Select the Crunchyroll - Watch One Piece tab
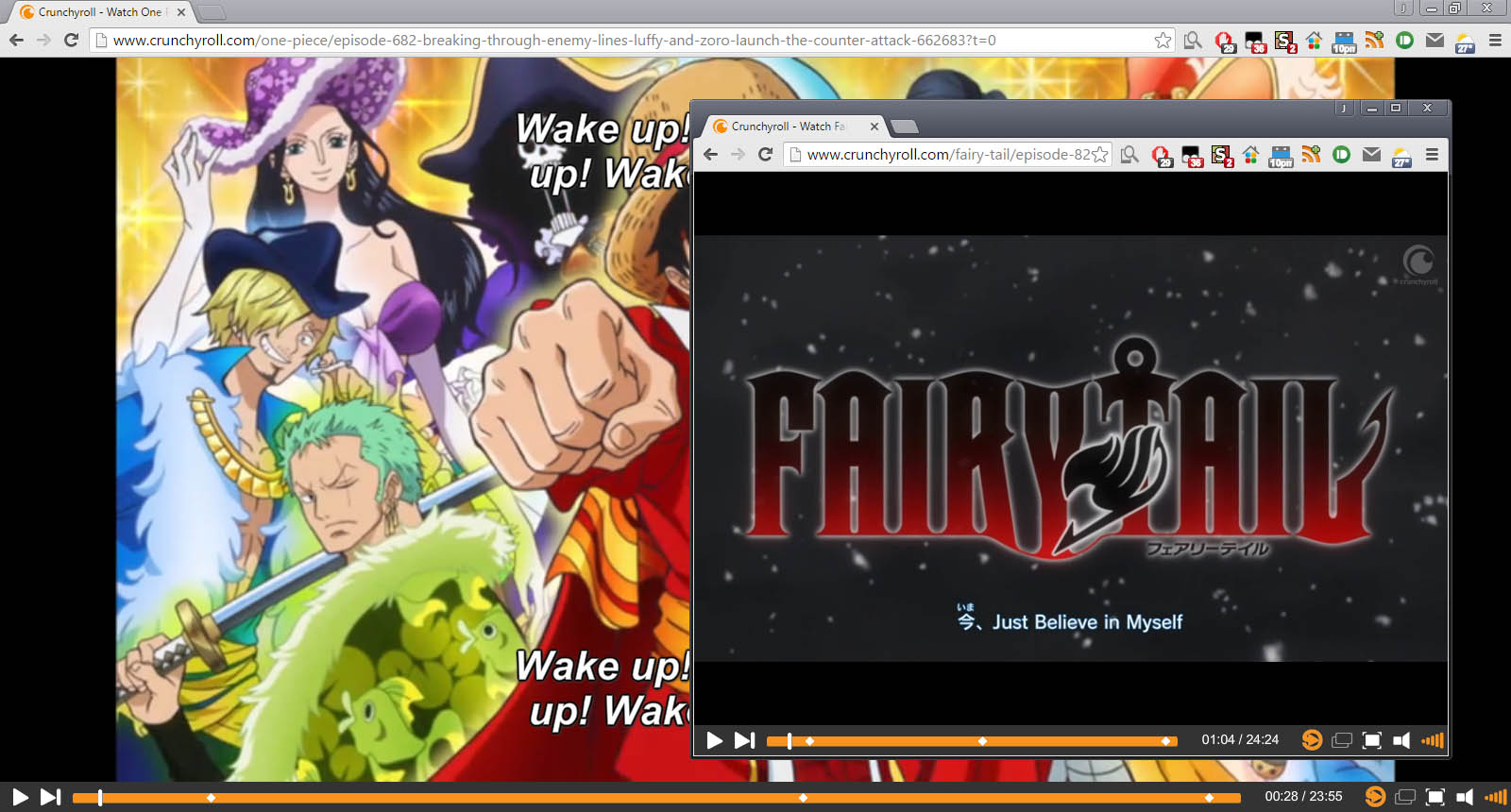 pos(102,12)
